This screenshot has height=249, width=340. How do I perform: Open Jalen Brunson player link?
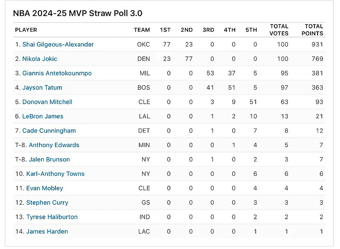tap(49, 160)
